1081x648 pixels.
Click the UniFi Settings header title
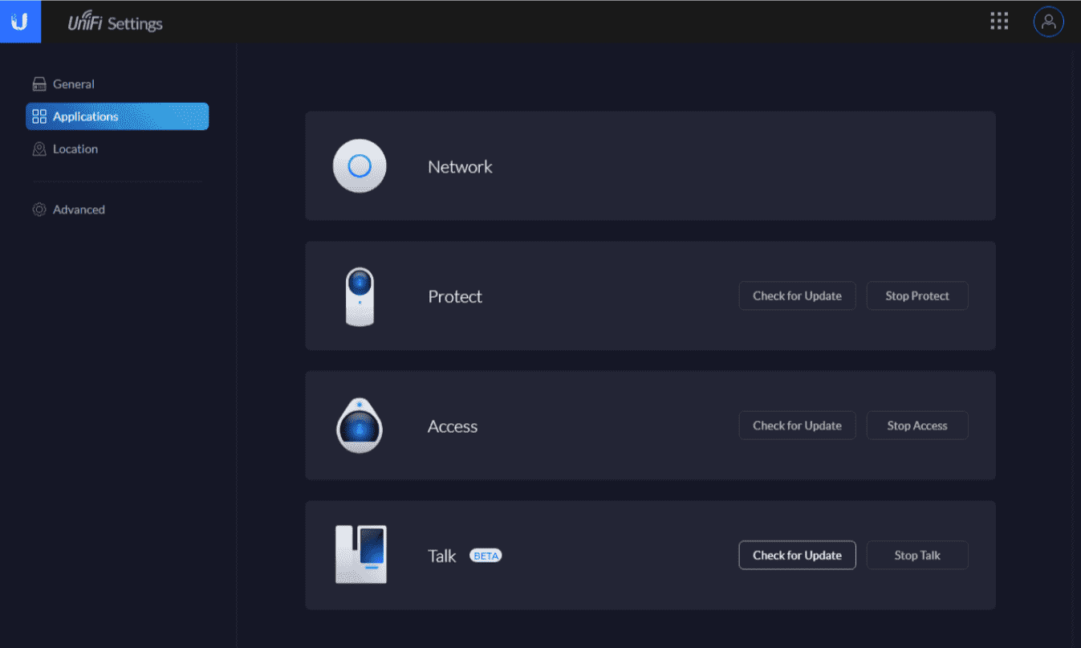[116, 23]
